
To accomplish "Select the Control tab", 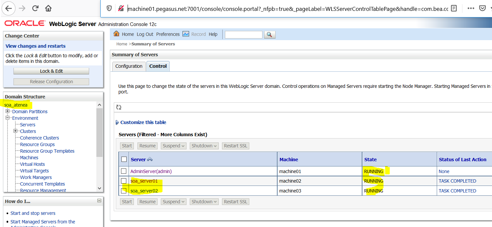I will (158, 66).
